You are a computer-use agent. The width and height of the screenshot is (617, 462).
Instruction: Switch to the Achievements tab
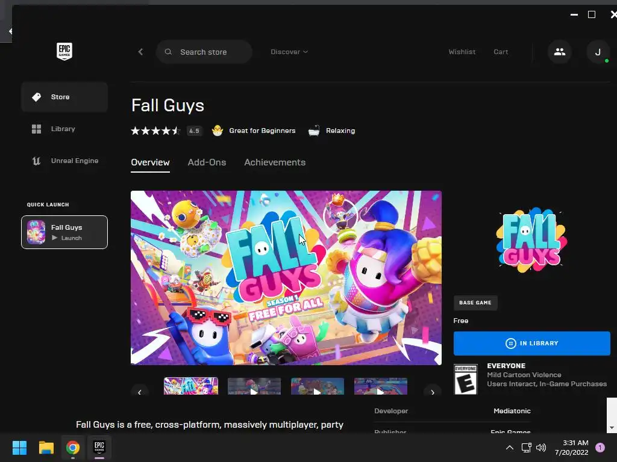coord(275,162)
